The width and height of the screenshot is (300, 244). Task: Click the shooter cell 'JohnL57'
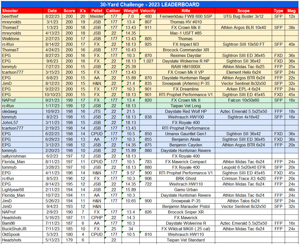point(22,123)
